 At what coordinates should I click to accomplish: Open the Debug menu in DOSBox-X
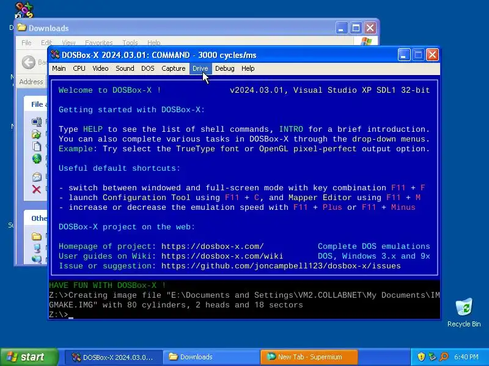224,68
